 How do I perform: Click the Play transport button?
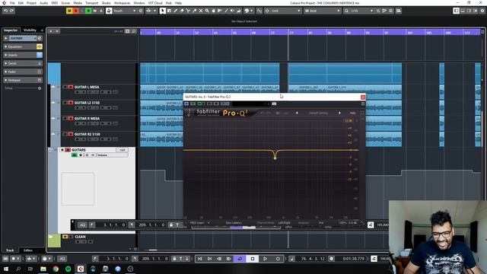(x=265, y=259)
